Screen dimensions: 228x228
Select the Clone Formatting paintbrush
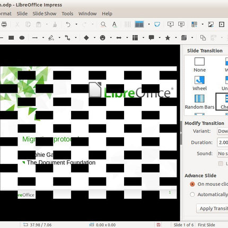click(x=55, y=24)
